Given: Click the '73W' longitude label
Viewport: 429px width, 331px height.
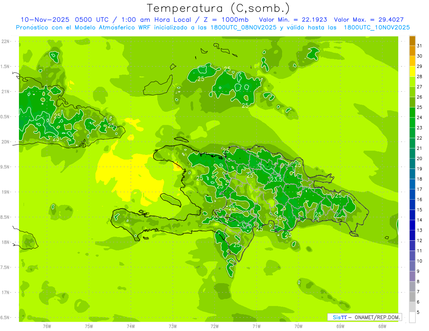Looking at the screenshot, I should tap(173, 326).
